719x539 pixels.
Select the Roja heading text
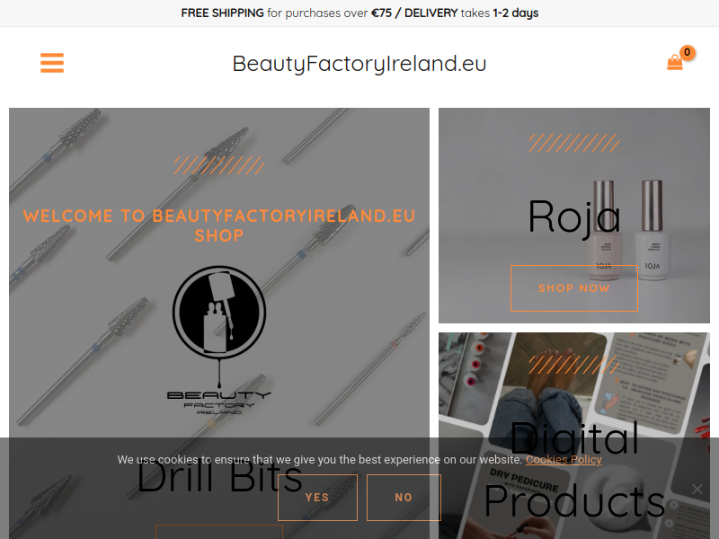point(574,216)
